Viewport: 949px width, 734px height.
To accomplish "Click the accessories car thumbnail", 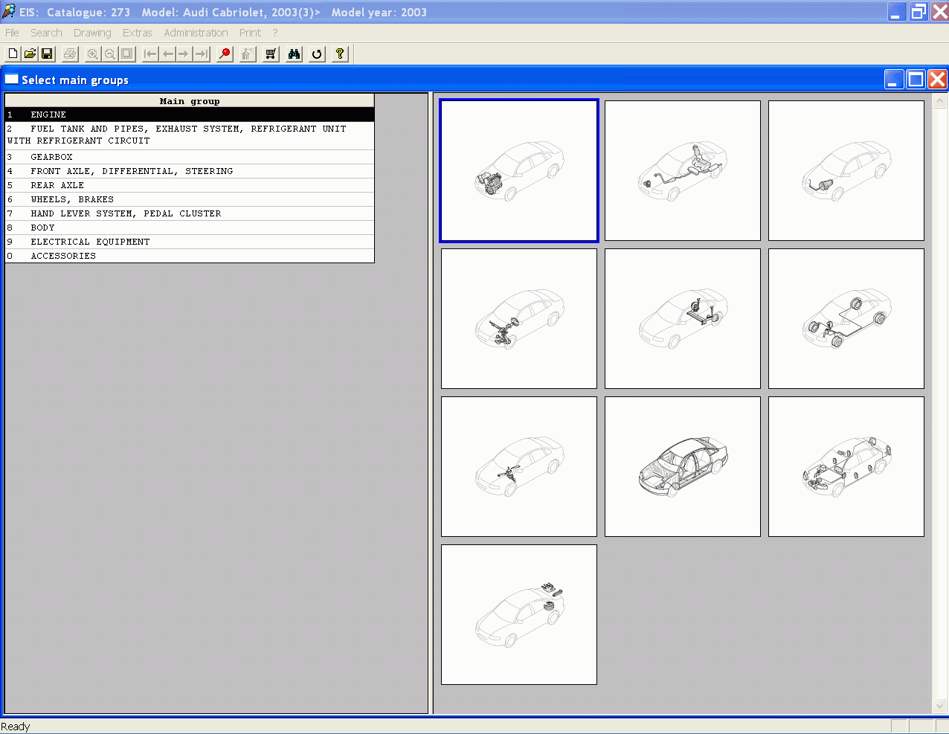I will click(x=519, y=614).
